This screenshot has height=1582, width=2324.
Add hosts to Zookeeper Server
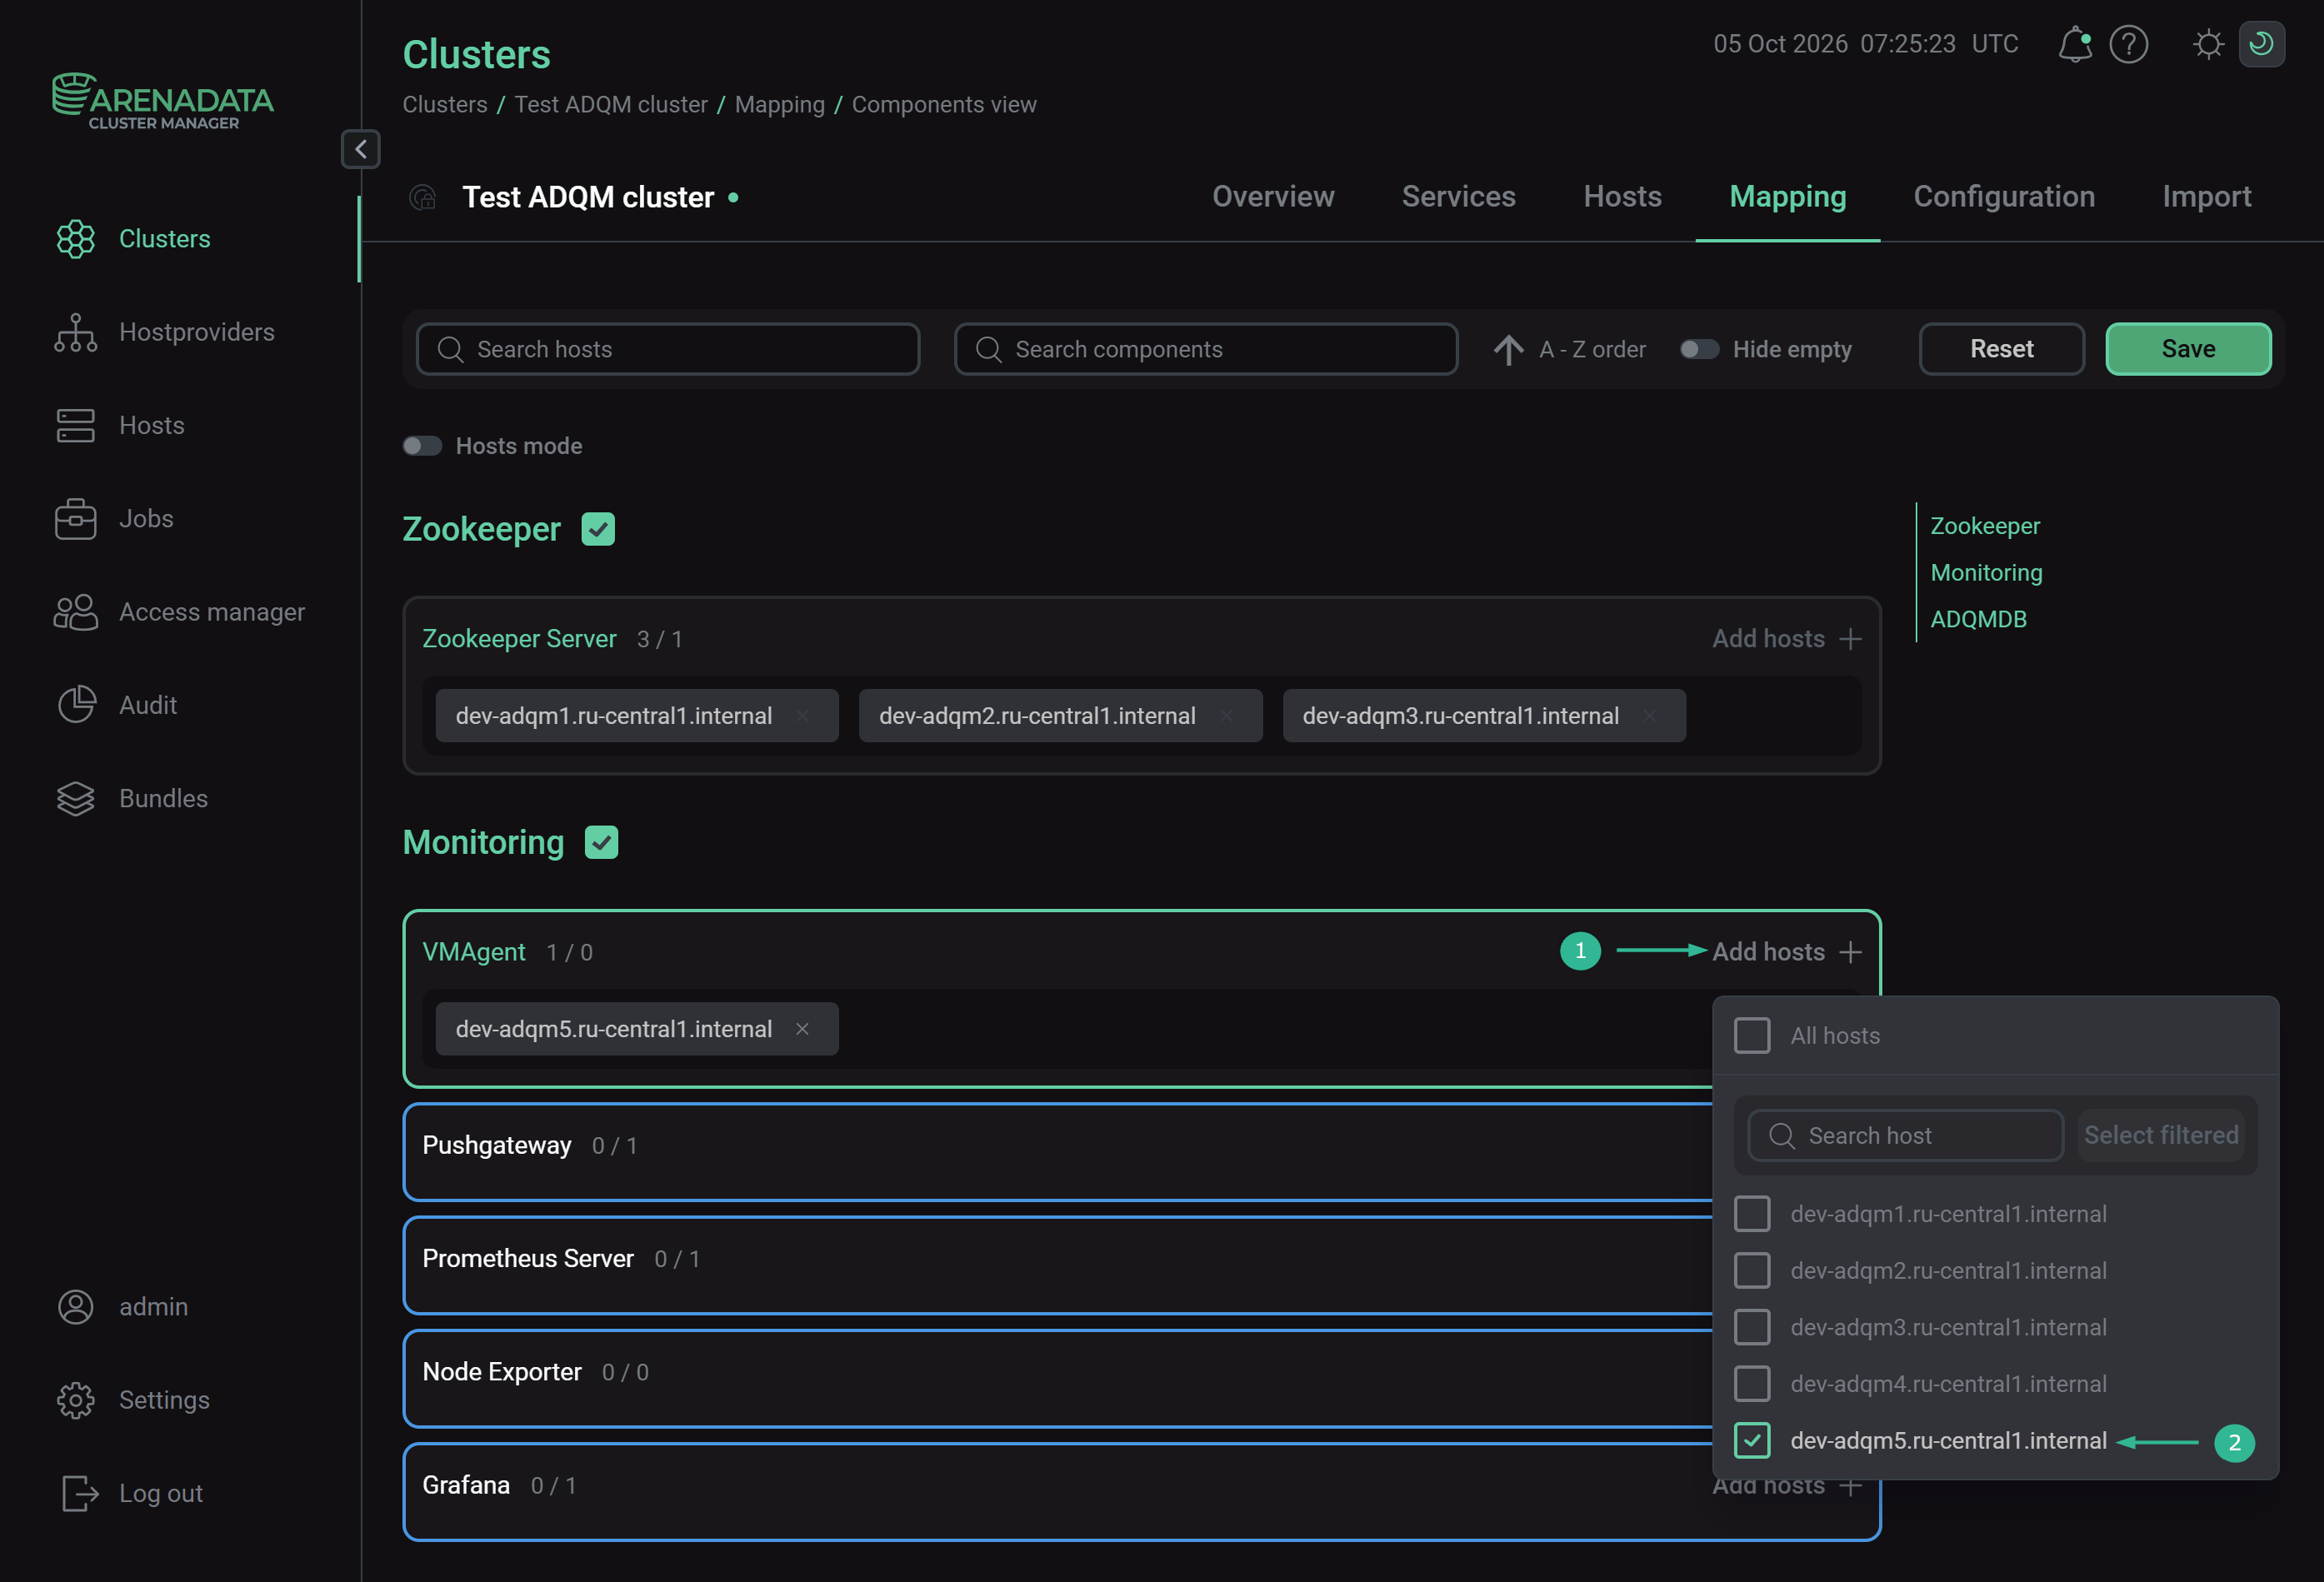coord(1787,639)
